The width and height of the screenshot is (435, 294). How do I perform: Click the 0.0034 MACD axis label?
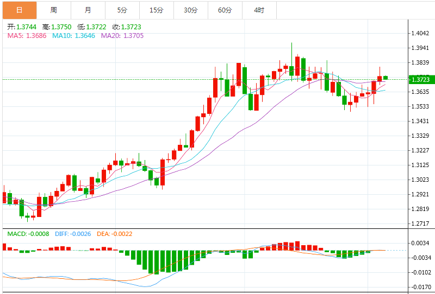point(421,244)
